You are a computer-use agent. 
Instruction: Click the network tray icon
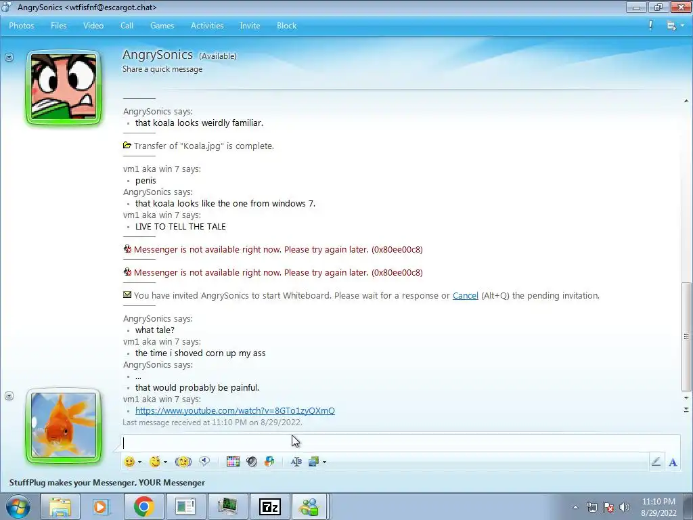591,507
